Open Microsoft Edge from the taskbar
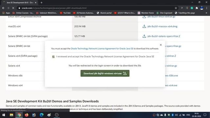Viewport: 210px width, 118px height. pos(42,115)
